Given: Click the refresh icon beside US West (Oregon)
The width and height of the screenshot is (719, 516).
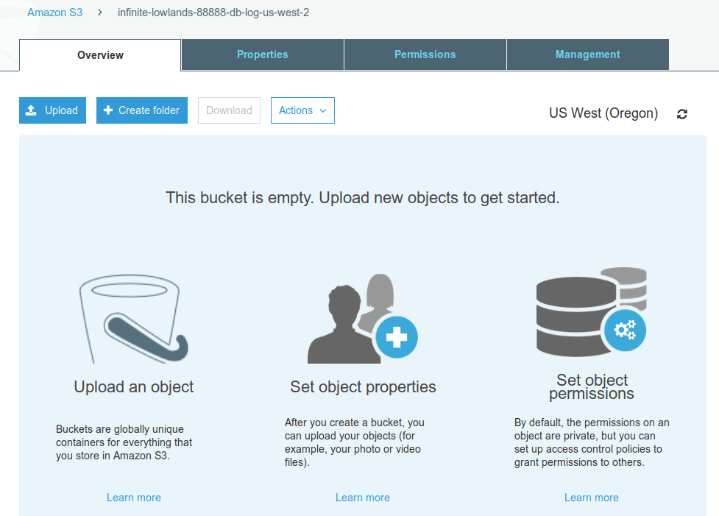Looking at the screenshot, I should [682, 114].
